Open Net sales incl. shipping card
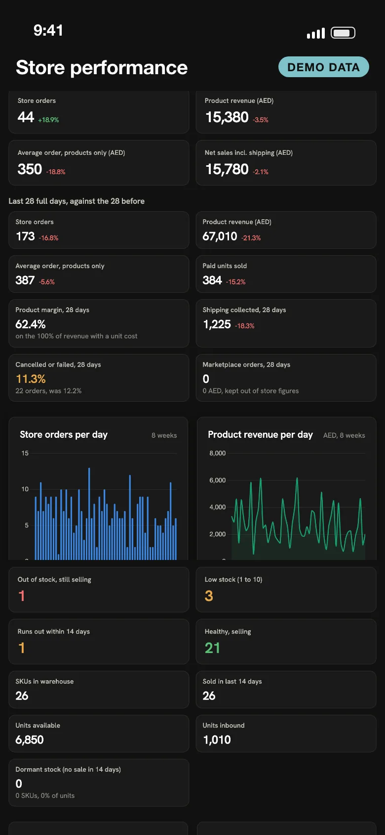 [286, 163]
